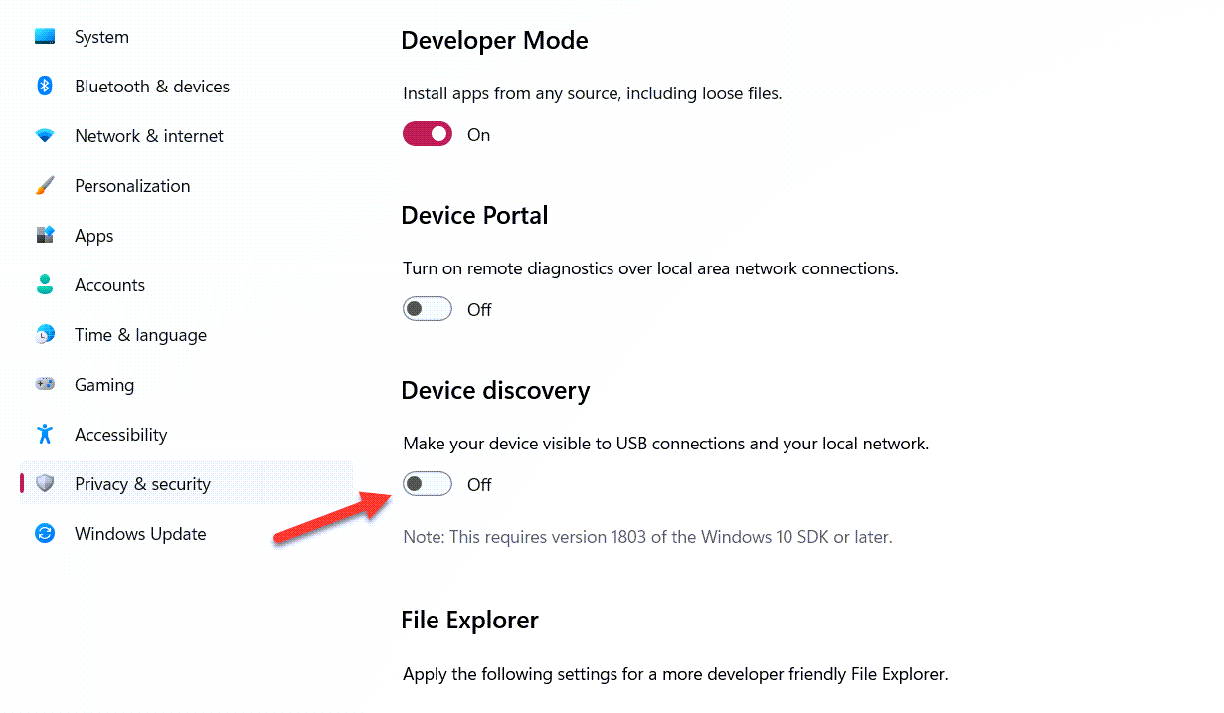Click the Gaming controller icon
1224x713 pixels.
coord(45,385)
